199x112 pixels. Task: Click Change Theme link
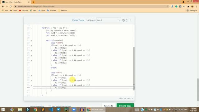tap(78, 20)
